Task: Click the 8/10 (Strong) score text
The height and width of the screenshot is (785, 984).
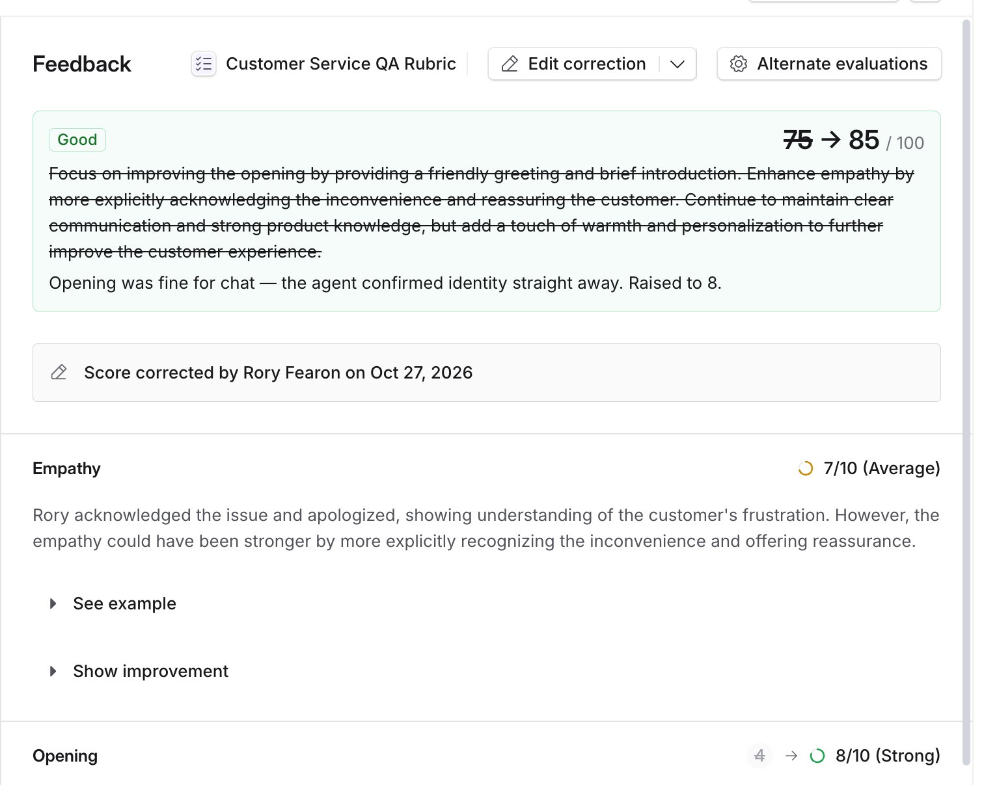Action: click(888, 756)
